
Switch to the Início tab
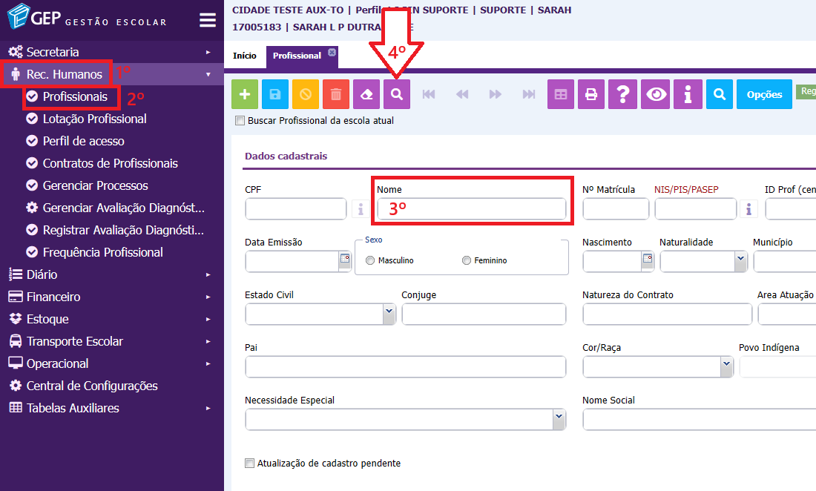245,56
